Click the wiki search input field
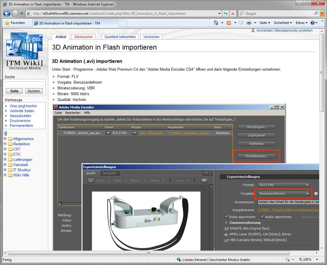Screen dimensions: 327x265 [x=24, y=84]
